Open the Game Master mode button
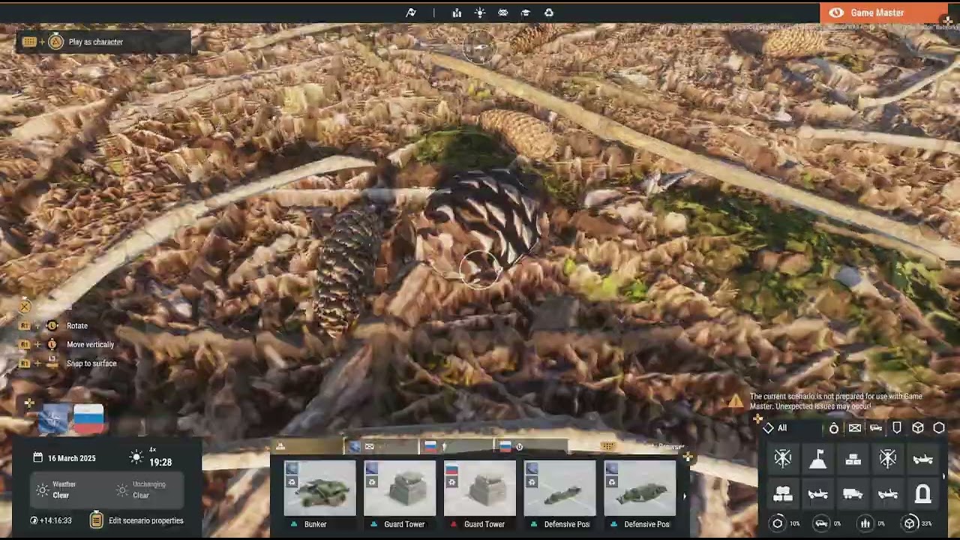The width and height of the screenshot is (960, 540). click(x=883, y=13)
